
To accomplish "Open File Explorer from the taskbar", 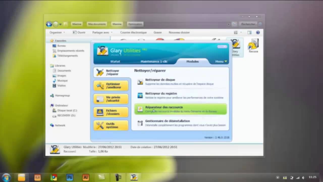I will point(22,177).
